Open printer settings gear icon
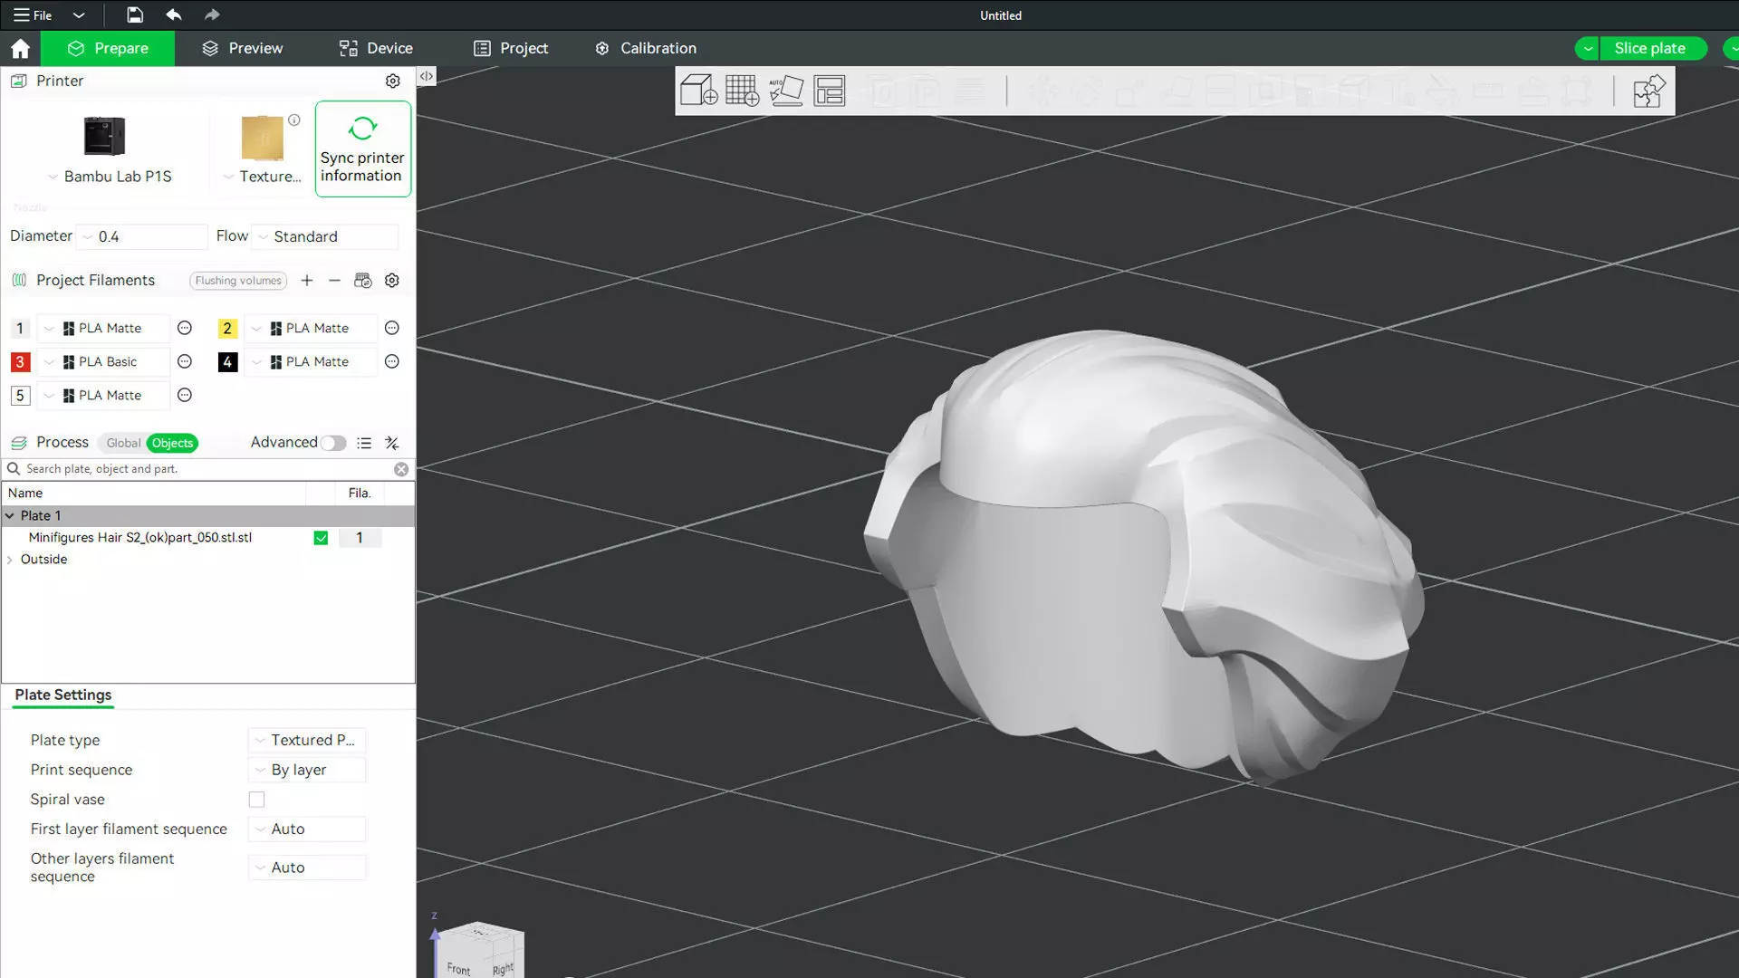 point(392,81)
